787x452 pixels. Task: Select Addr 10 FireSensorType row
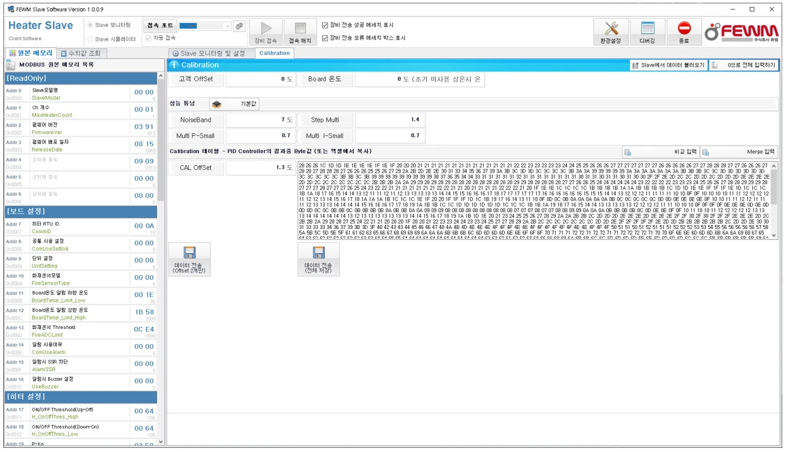[81, 279]
